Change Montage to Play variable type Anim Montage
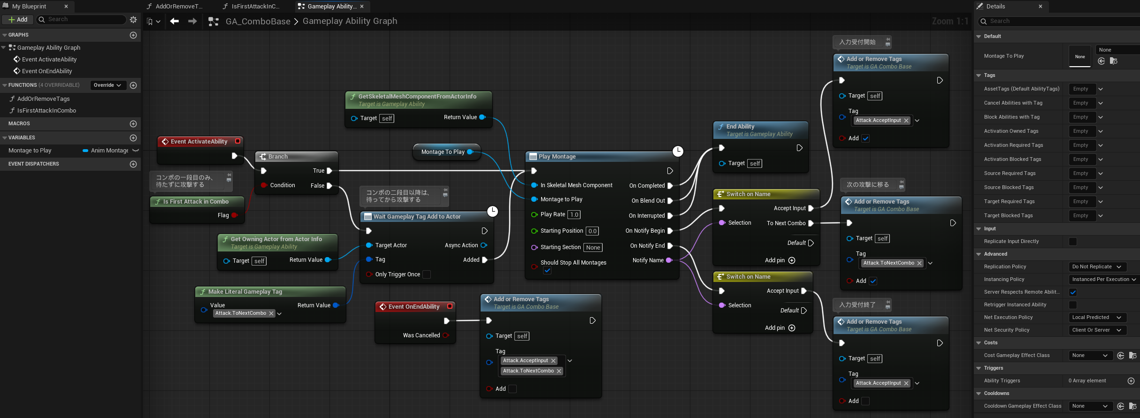This screenshot has height=418, width=1140. 106,151
